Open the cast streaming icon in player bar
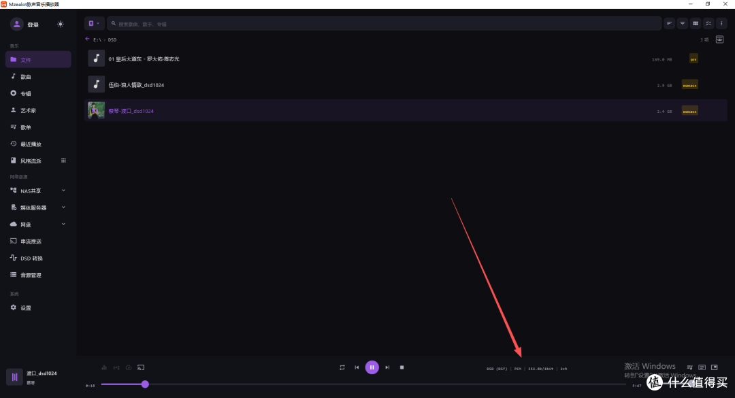This screenshot has height=398, width=735. pyautogui.click(x=141, y=367)
